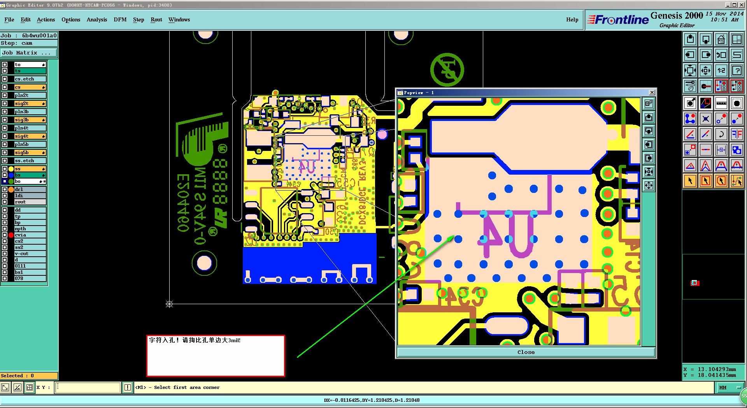Select the 'pln5b' layer row

click(x=30, y=144)
